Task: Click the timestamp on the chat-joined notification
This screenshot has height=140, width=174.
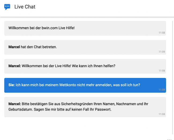Action: tap(162, 52)
